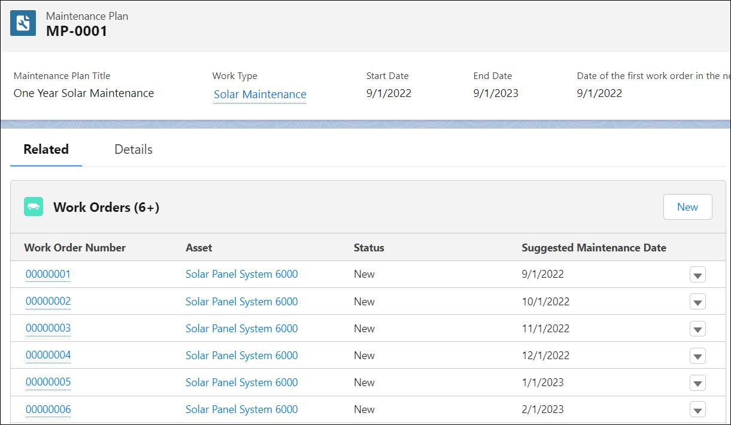Switch to the Details tab
The height and width of the screenshot is (425, 731).
pos(134,150)
